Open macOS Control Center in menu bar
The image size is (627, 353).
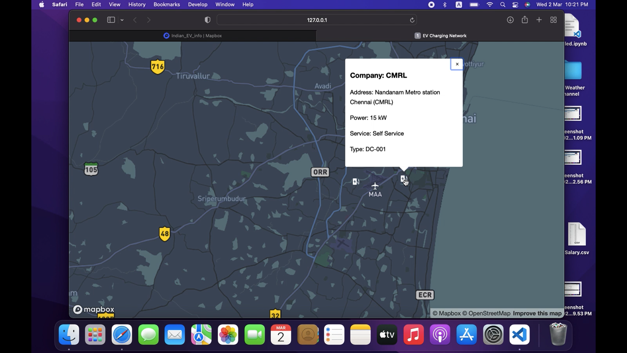[x=515, y=5]
